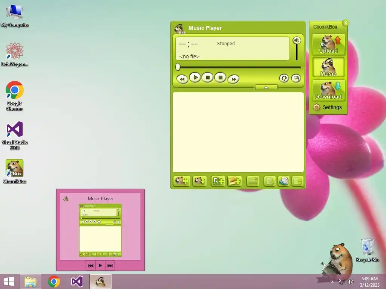Click the vertical volume slider track

[297, 53]
